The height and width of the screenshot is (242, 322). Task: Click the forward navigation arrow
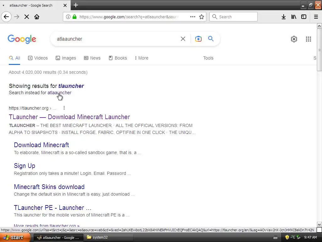click(x=17, y=17)
